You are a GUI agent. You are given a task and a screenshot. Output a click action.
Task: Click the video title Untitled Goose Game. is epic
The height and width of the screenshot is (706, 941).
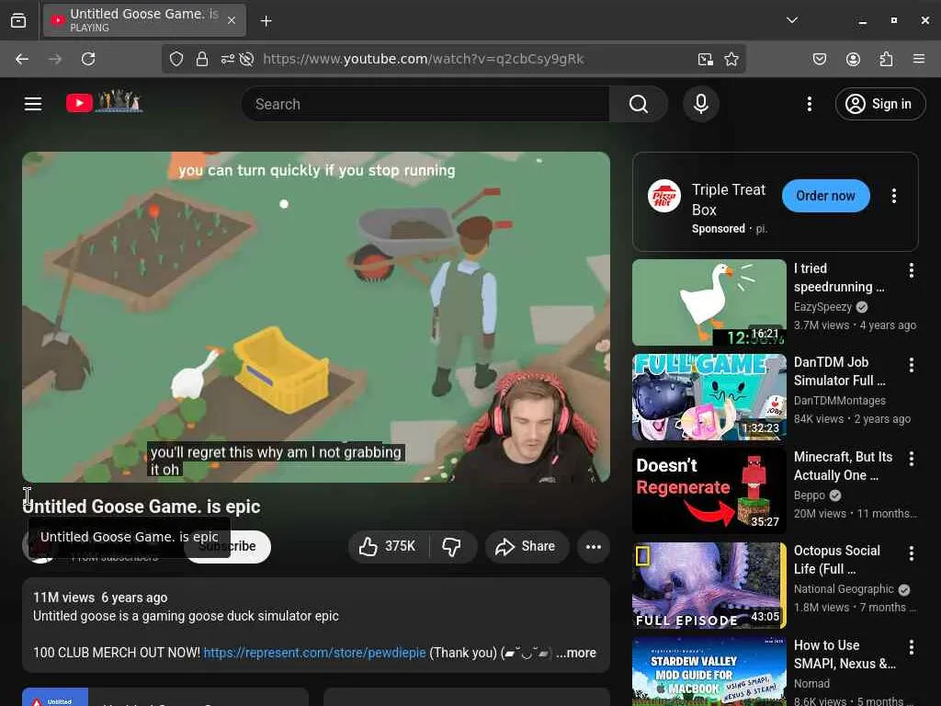(142, 507)
